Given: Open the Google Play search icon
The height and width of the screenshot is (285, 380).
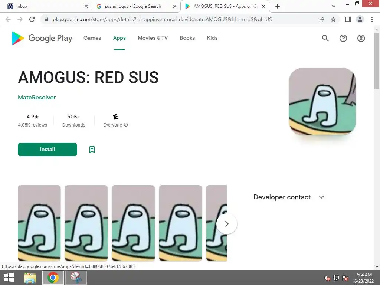Looking at the screenshot, I should coord(325,38).
